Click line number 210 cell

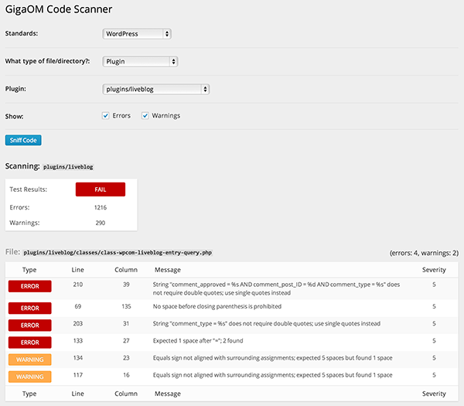(x=78, y=285)
